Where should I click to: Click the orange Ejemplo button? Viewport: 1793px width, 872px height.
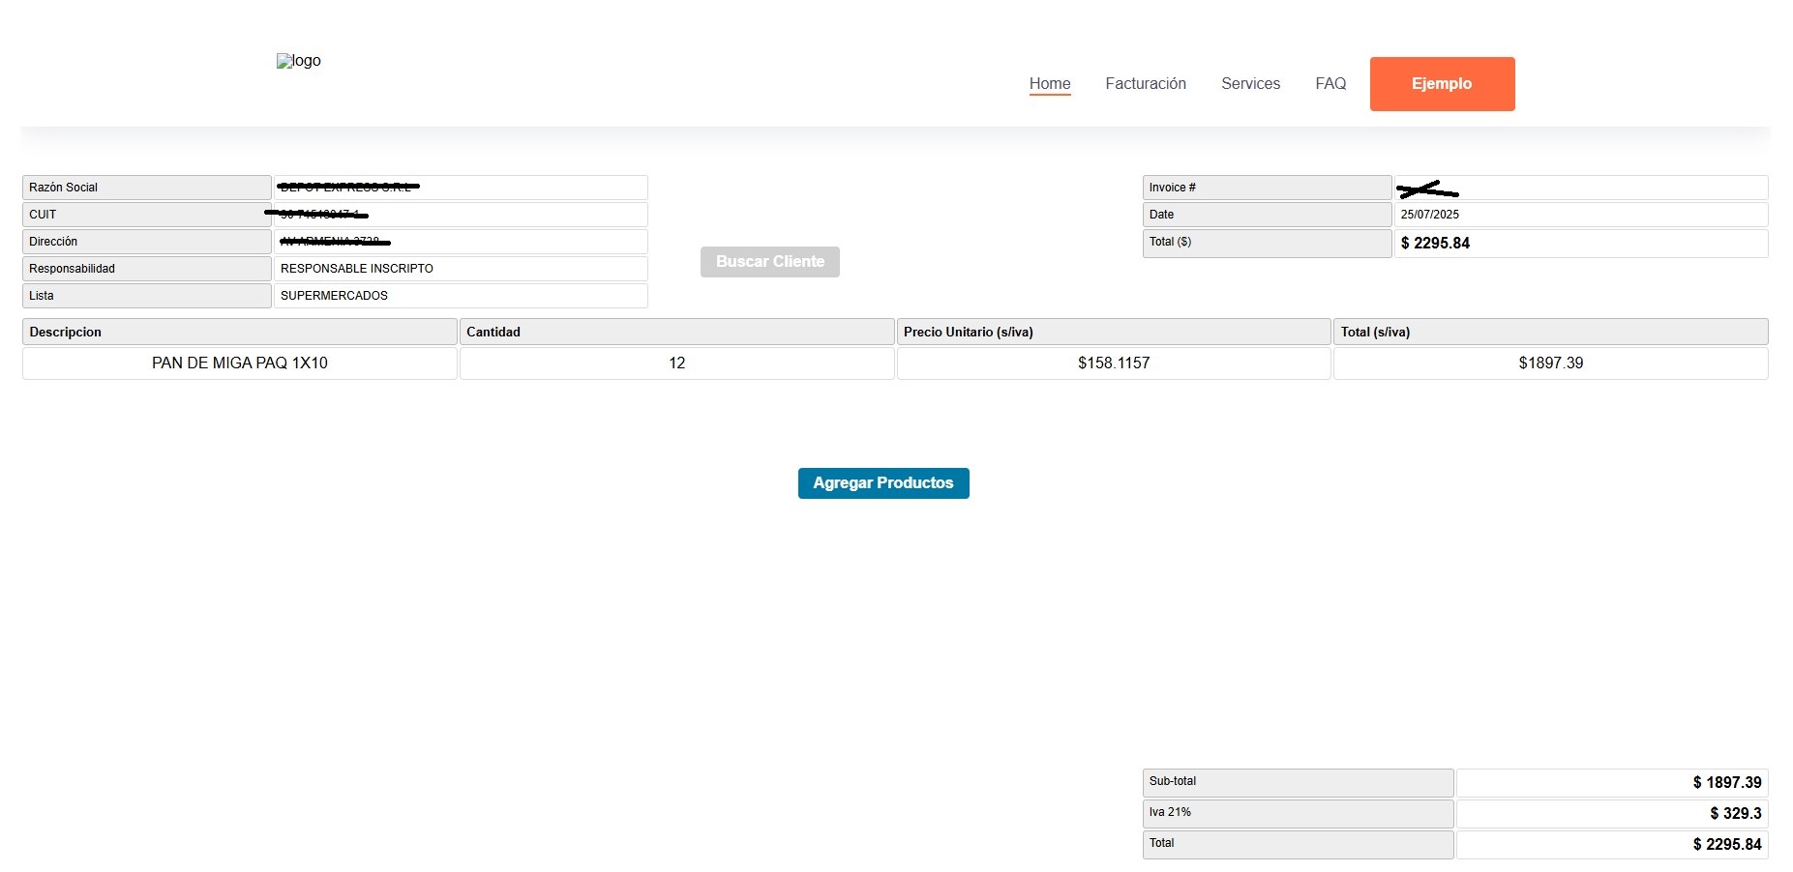pos(1442,84)
